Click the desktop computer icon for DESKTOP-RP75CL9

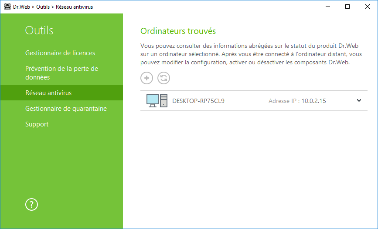pos(157,100)
